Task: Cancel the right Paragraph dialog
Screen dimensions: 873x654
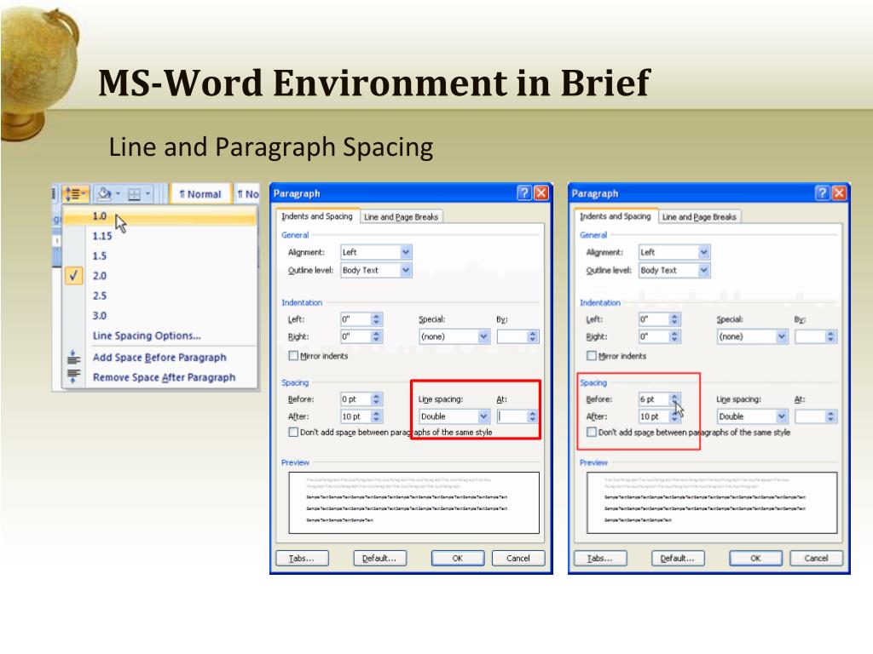Action: click(x=816, y=559)
